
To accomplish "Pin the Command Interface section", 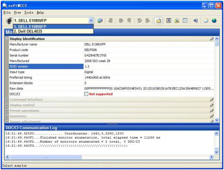I will [211, 100].
